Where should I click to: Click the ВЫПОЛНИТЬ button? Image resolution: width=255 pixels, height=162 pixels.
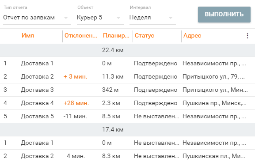(x=224, y=15)
